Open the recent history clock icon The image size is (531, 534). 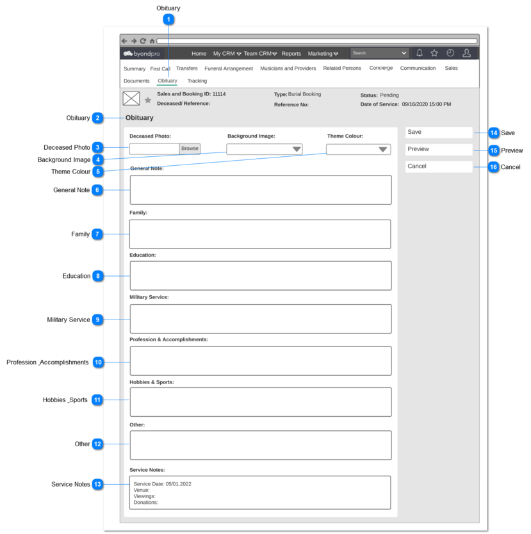[450, 53]
